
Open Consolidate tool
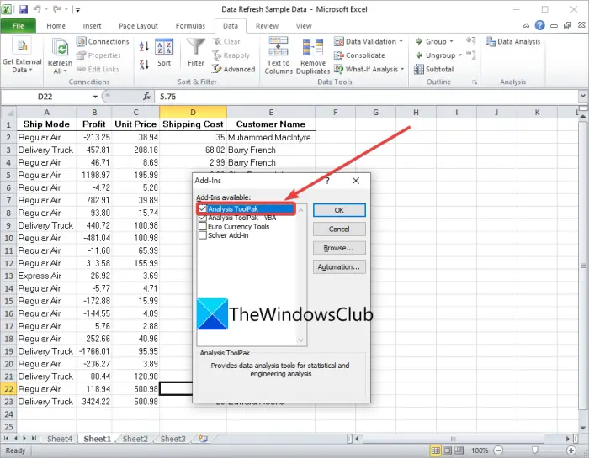pos(359,55)
